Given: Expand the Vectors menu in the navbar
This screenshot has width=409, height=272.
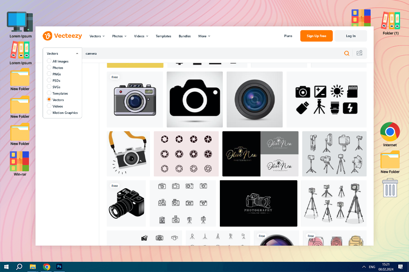Looking at the screenshot, I should coord(97,36).
